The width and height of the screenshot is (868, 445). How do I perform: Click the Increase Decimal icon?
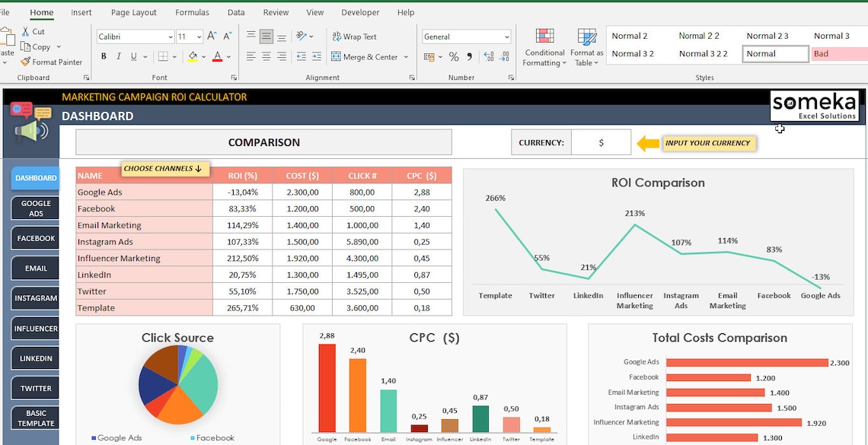coord(489,57)
